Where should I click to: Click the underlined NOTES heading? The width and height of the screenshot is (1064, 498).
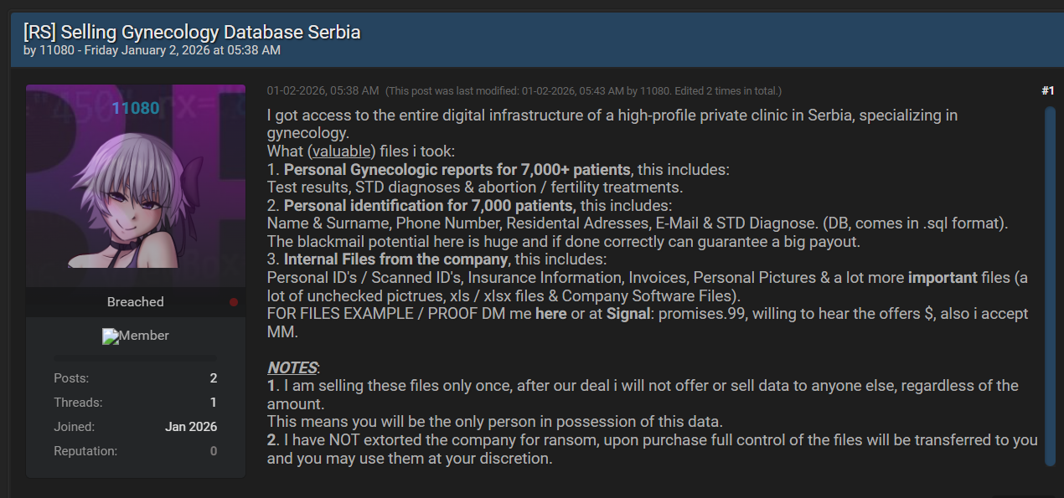coord(292,368)
